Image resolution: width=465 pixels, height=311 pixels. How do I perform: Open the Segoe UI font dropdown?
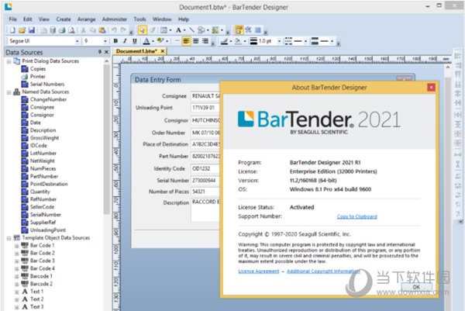click(77, 41)
